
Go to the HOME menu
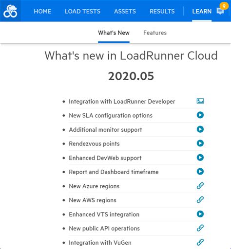click(x=42, y=11)
